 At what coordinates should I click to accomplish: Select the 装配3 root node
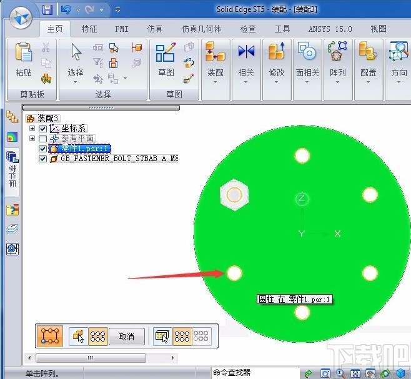[x=43, y=119]
